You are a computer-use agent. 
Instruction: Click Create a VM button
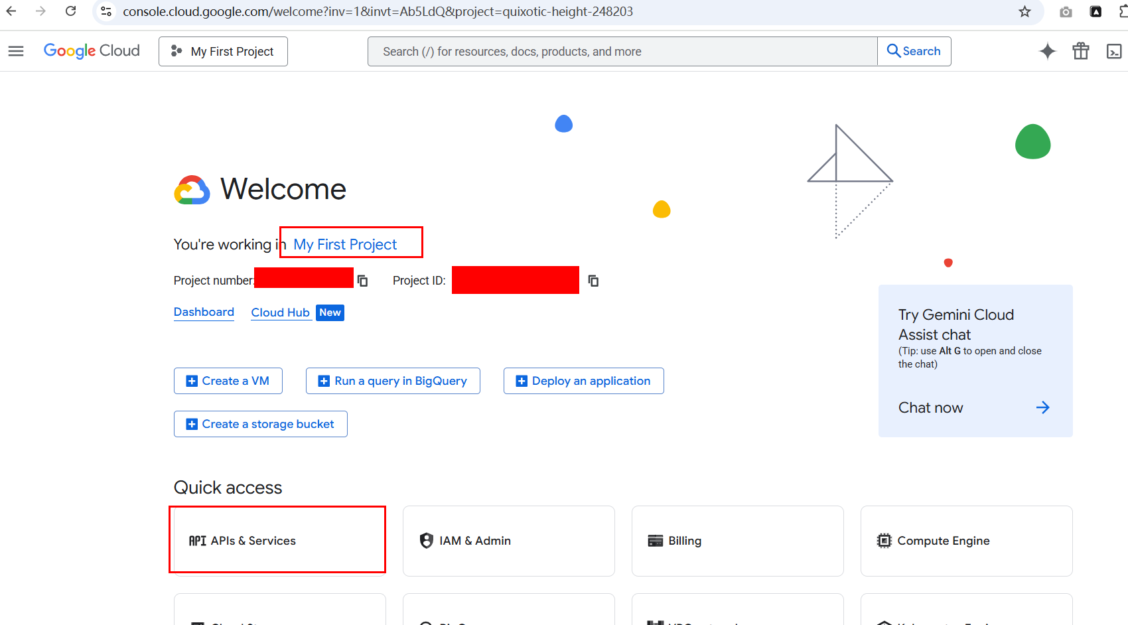coord(228,381)
